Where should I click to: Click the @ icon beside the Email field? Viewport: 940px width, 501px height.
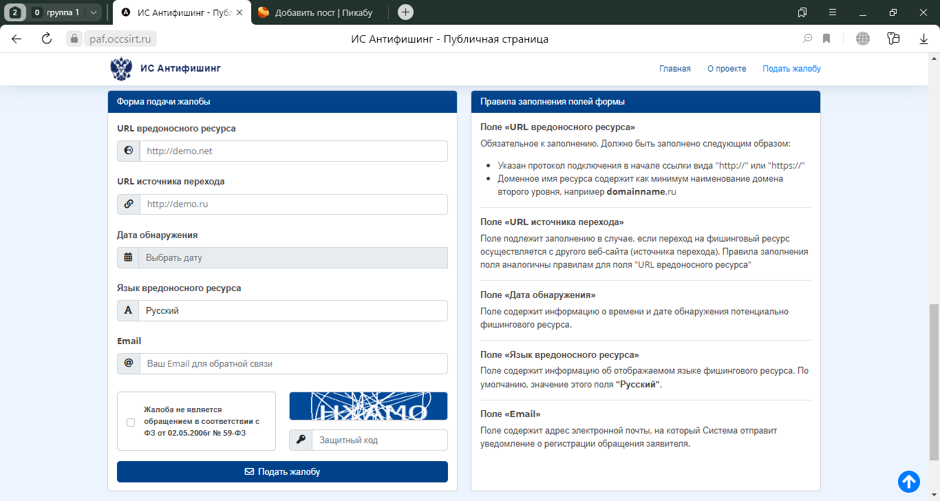point(129,364)
